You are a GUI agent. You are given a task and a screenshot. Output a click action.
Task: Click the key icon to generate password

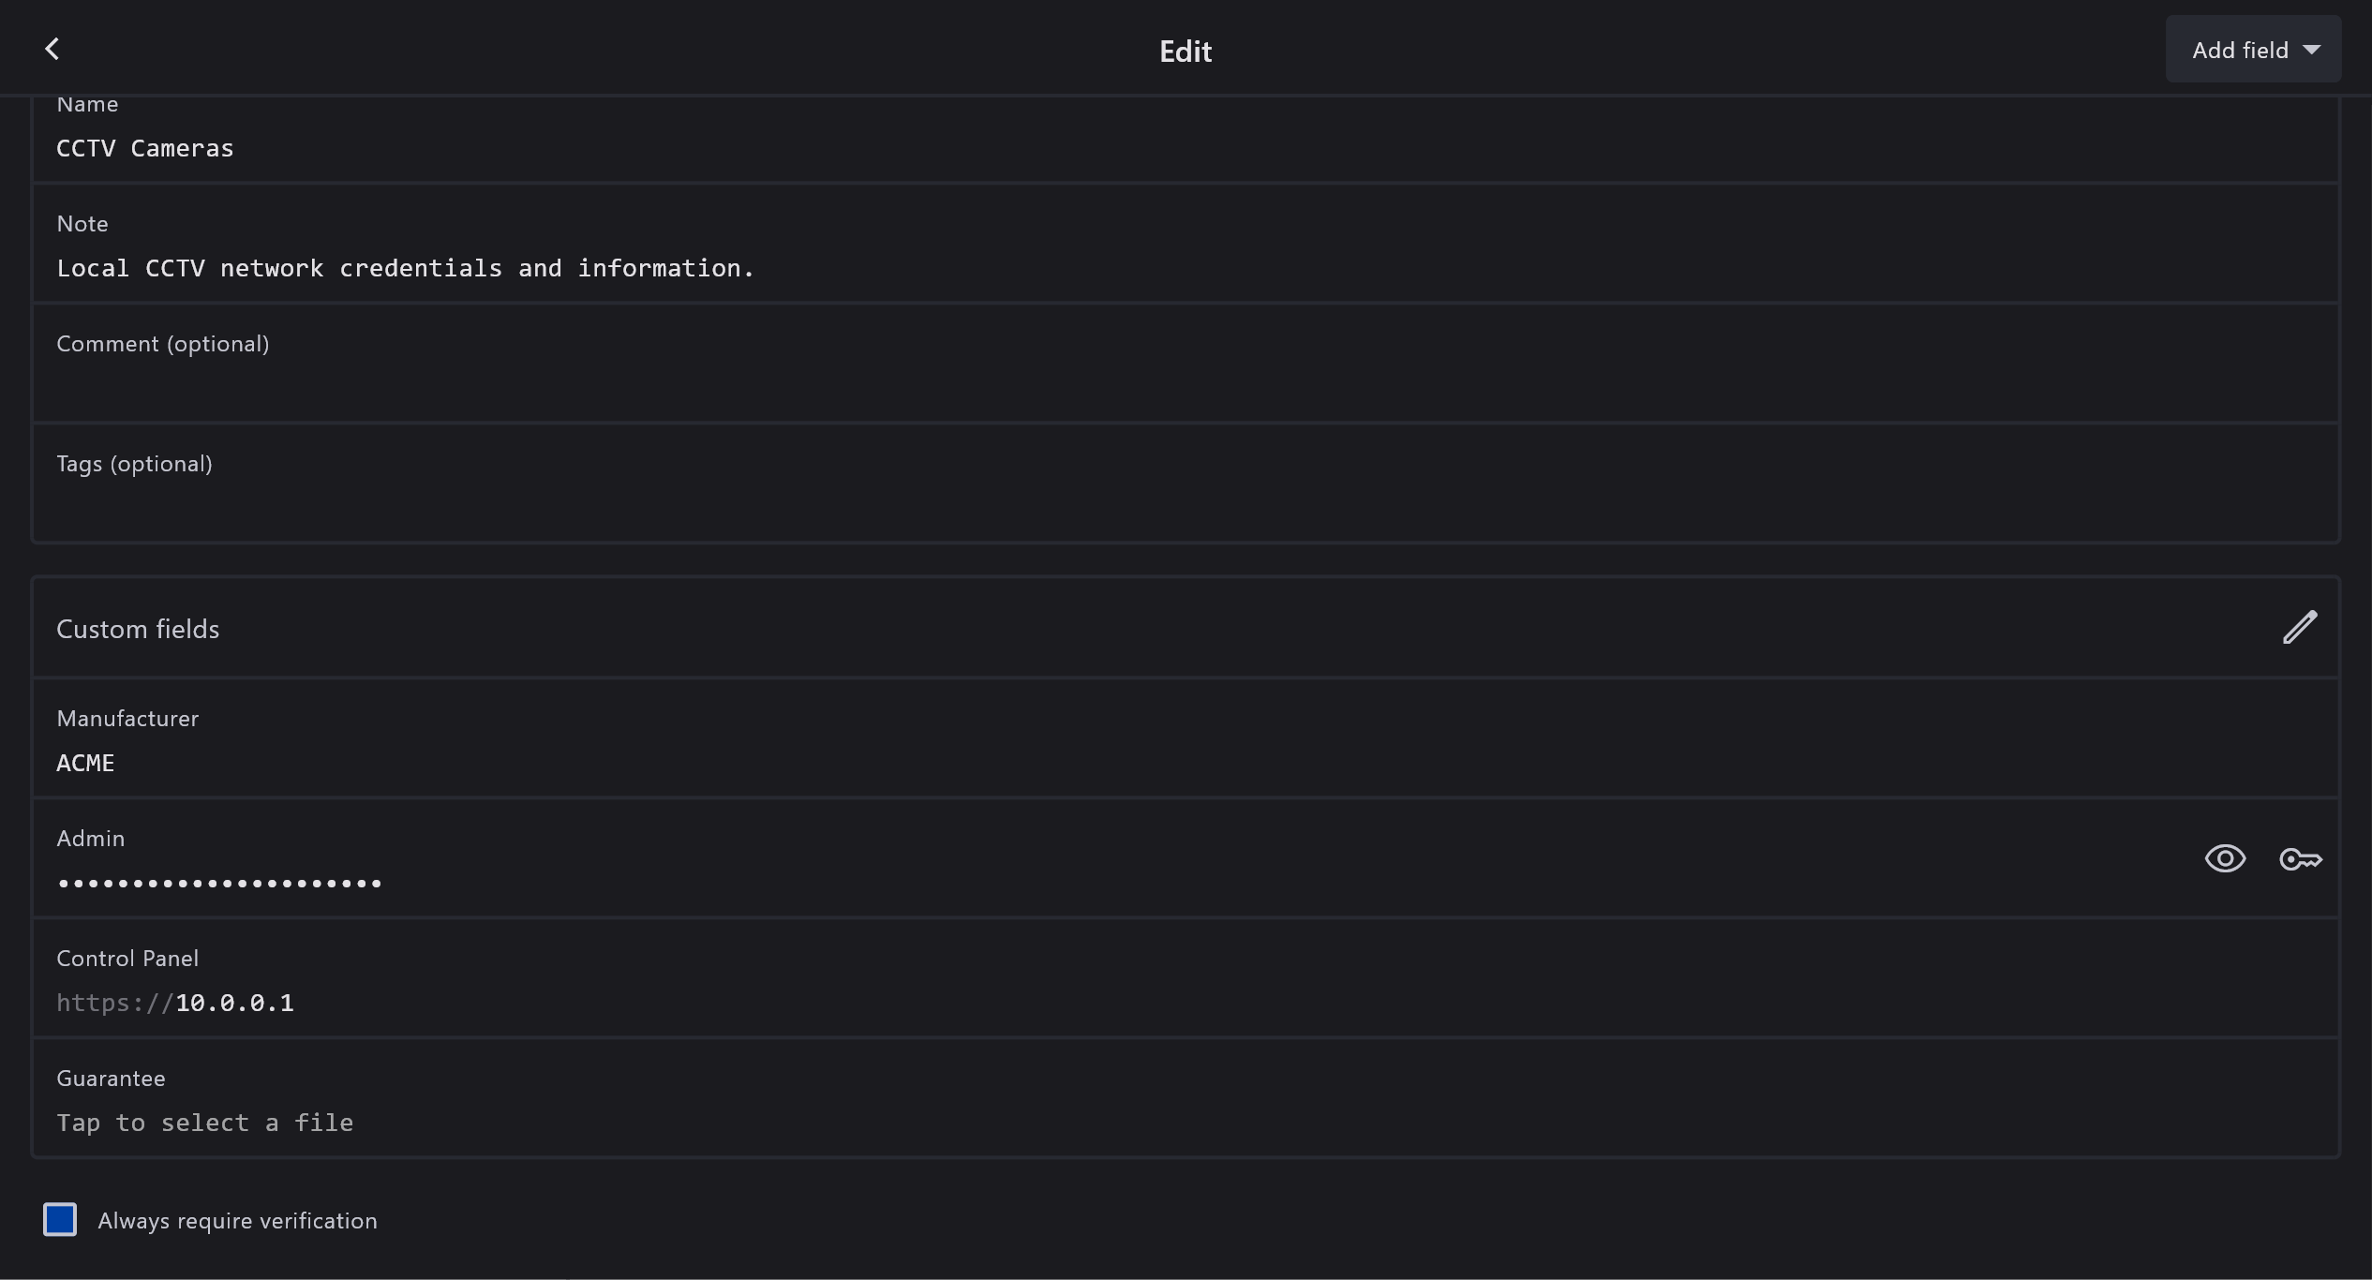(2300, 858)
